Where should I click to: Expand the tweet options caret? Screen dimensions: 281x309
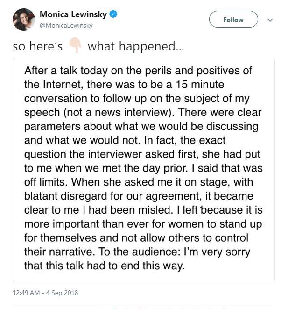point(269,20)
